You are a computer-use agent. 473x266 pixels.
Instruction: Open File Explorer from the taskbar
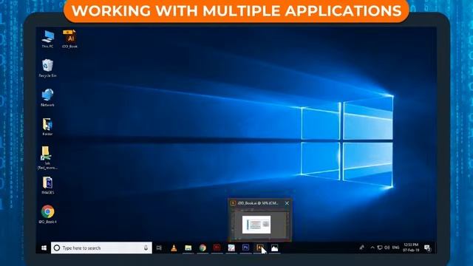click(188, 248)
